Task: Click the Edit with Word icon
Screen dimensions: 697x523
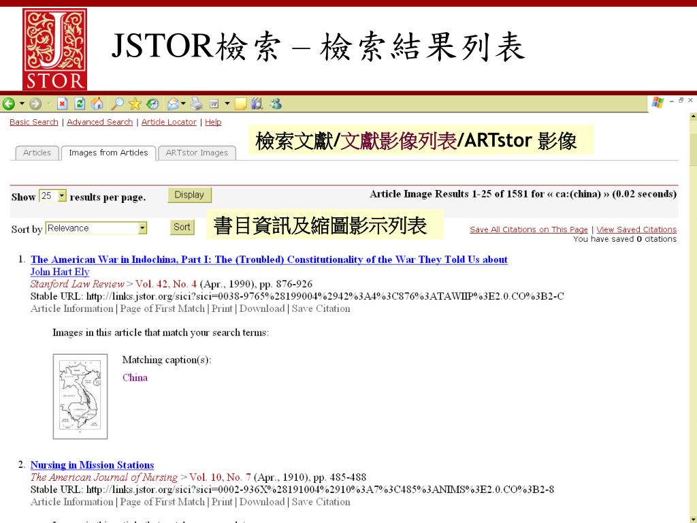Action: pyautogui.click(x=214, y=104)
